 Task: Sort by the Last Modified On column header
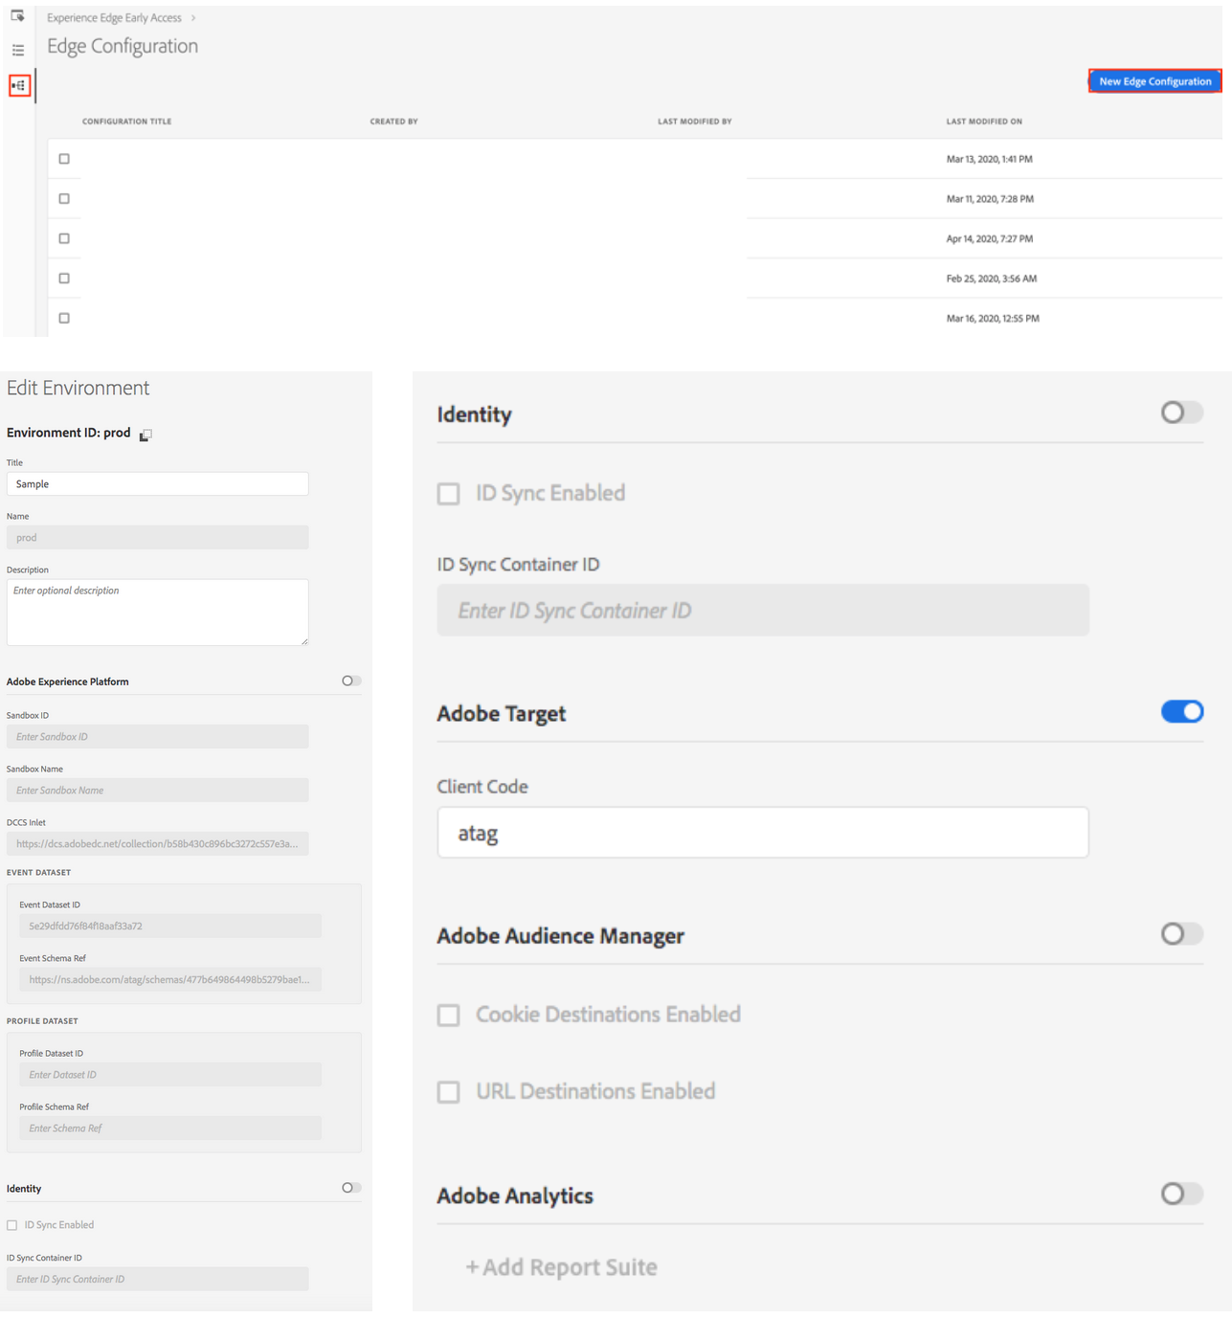coord(984,121)
